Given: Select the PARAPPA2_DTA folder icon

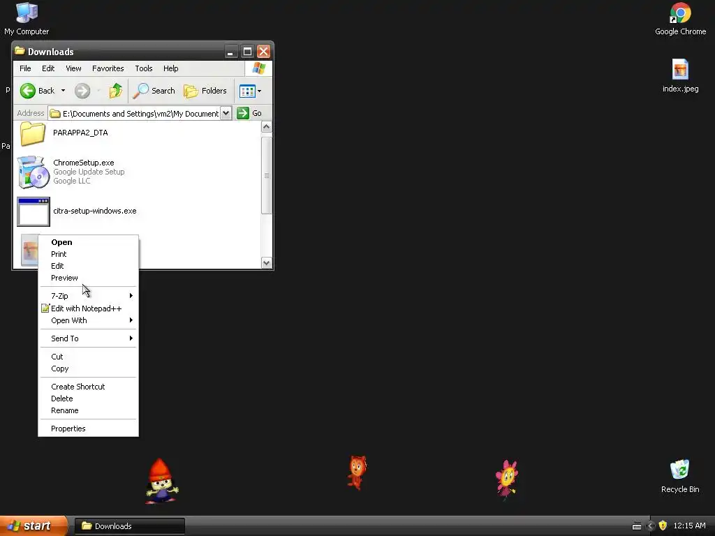Looking at the screenshot, I should click(x=32, y=133).
